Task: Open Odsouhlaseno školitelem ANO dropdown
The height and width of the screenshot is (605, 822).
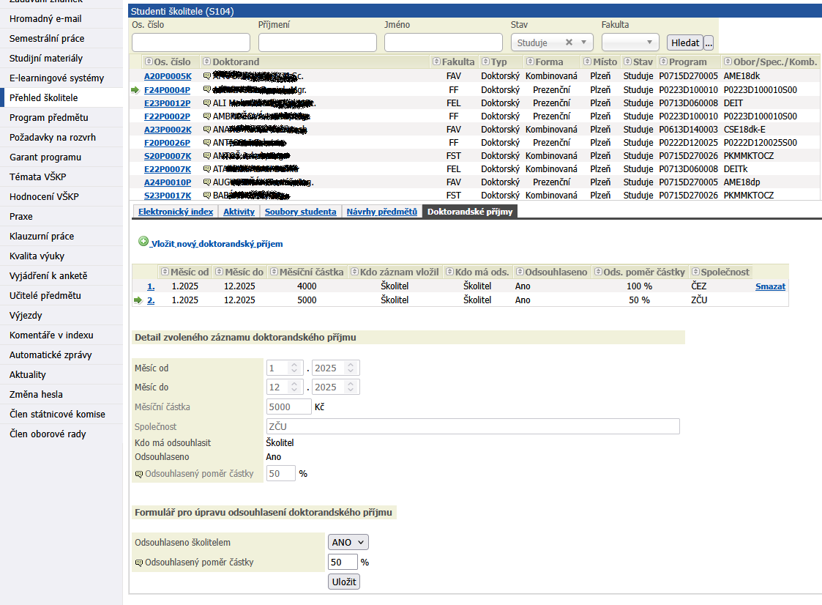Action: point(348,543)
